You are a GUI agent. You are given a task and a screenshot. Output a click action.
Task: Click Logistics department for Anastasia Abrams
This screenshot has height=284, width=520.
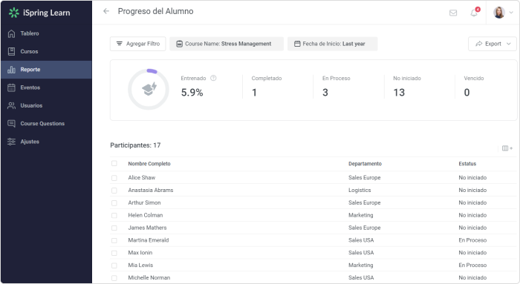point(360,191)
